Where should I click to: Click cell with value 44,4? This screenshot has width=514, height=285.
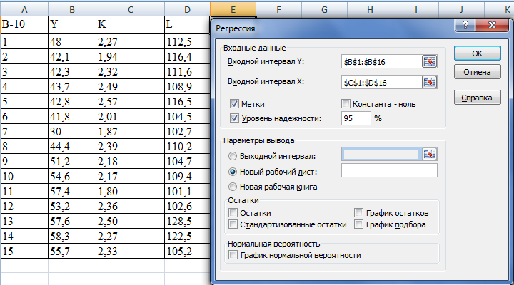(72, 146)
